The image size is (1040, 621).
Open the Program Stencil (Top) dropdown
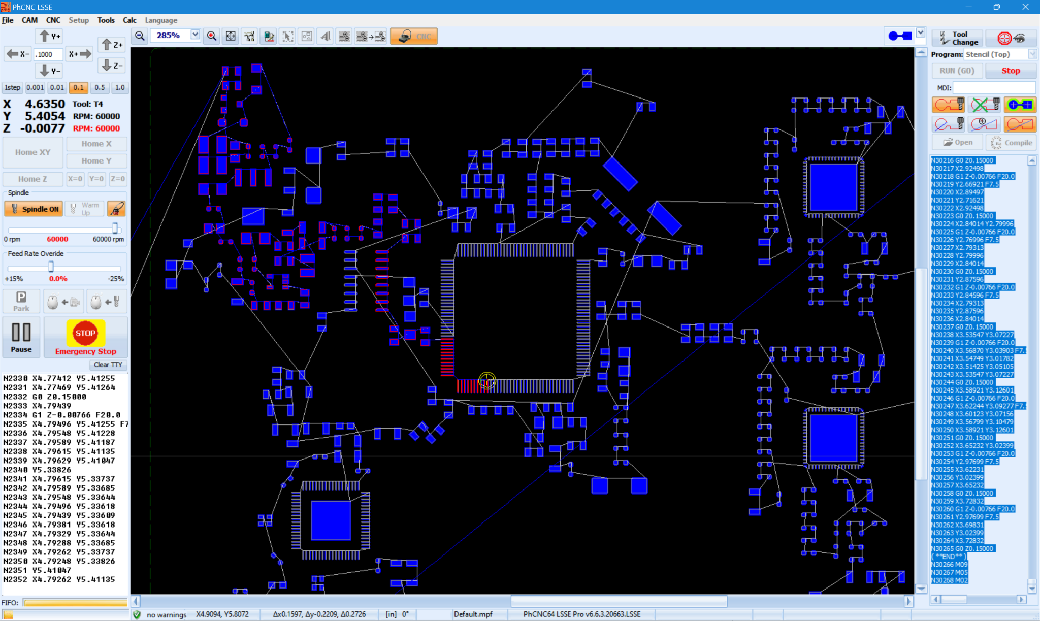coord(1032,54)
